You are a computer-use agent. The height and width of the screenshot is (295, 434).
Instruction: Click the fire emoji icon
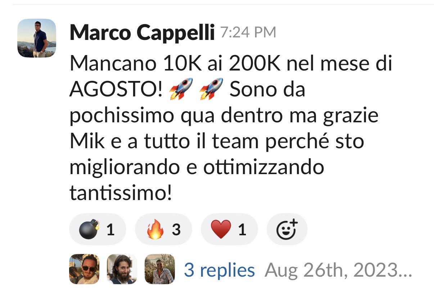coord(155,230)
